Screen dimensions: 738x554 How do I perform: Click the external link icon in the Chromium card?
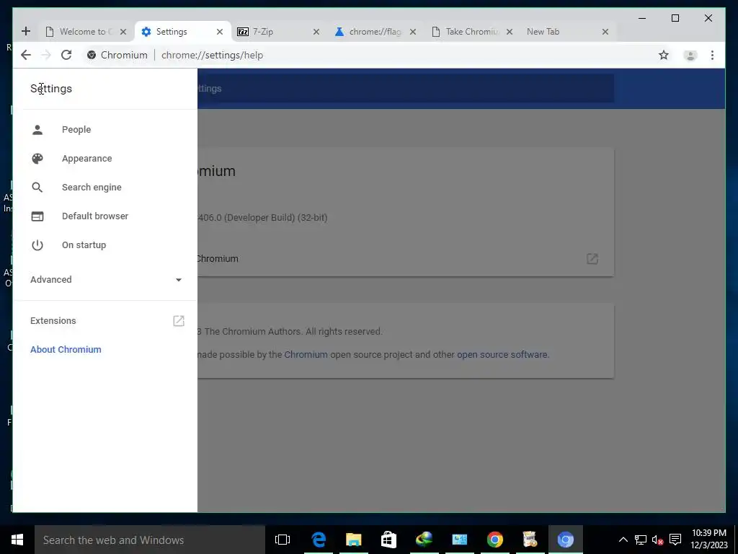[x=592, y=259]
